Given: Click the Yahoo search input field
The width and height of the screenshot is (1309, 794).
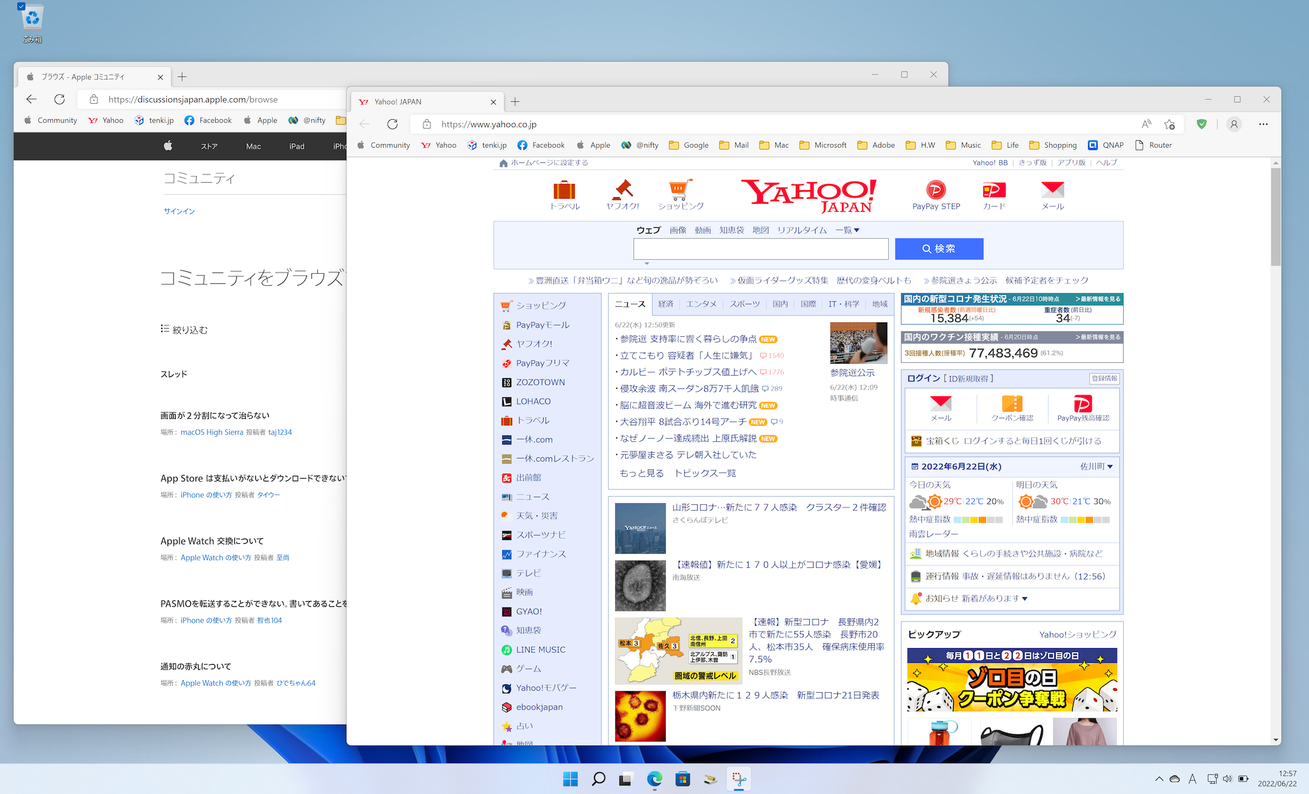Looking at the screenshot, I should click(x=760, y=249).
